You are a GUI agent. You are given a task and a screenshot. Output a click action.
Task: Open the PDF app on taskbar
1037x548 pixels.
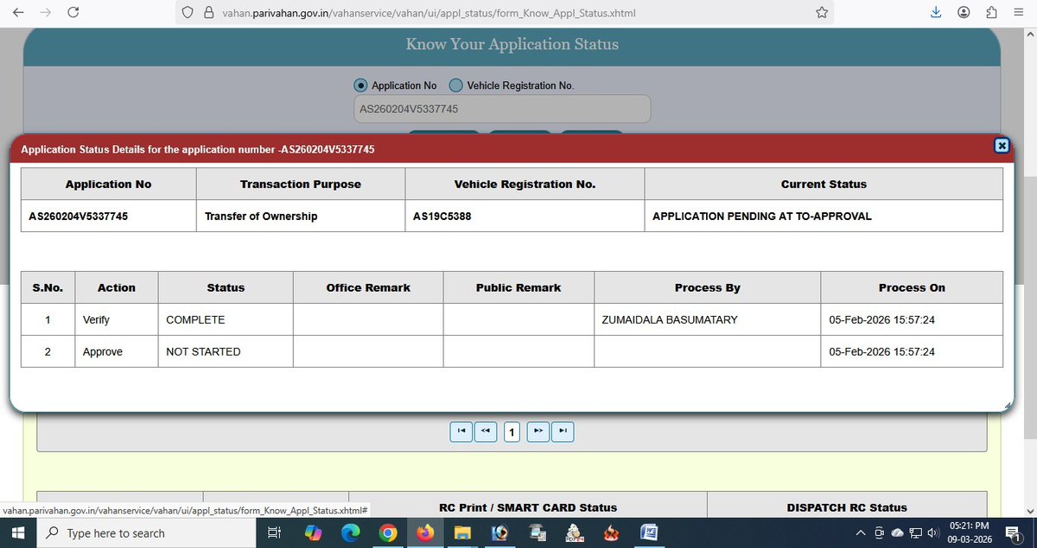(x=575, y=533)
